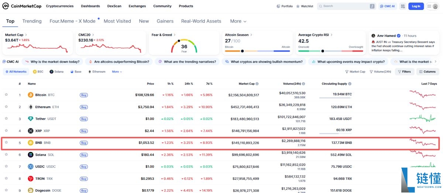The image size is (443, 193).
Task: Click the Circulating Supply info icon
Action: (x=350, y=84)
